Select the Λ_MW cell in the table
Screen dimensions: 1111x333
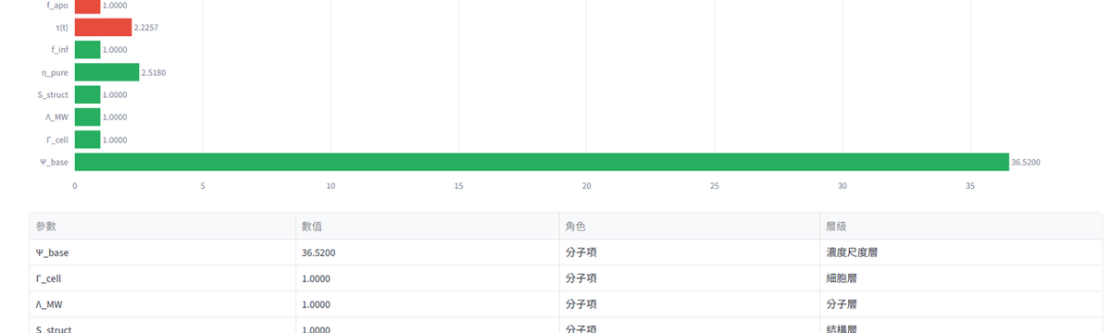pos(162,304)
